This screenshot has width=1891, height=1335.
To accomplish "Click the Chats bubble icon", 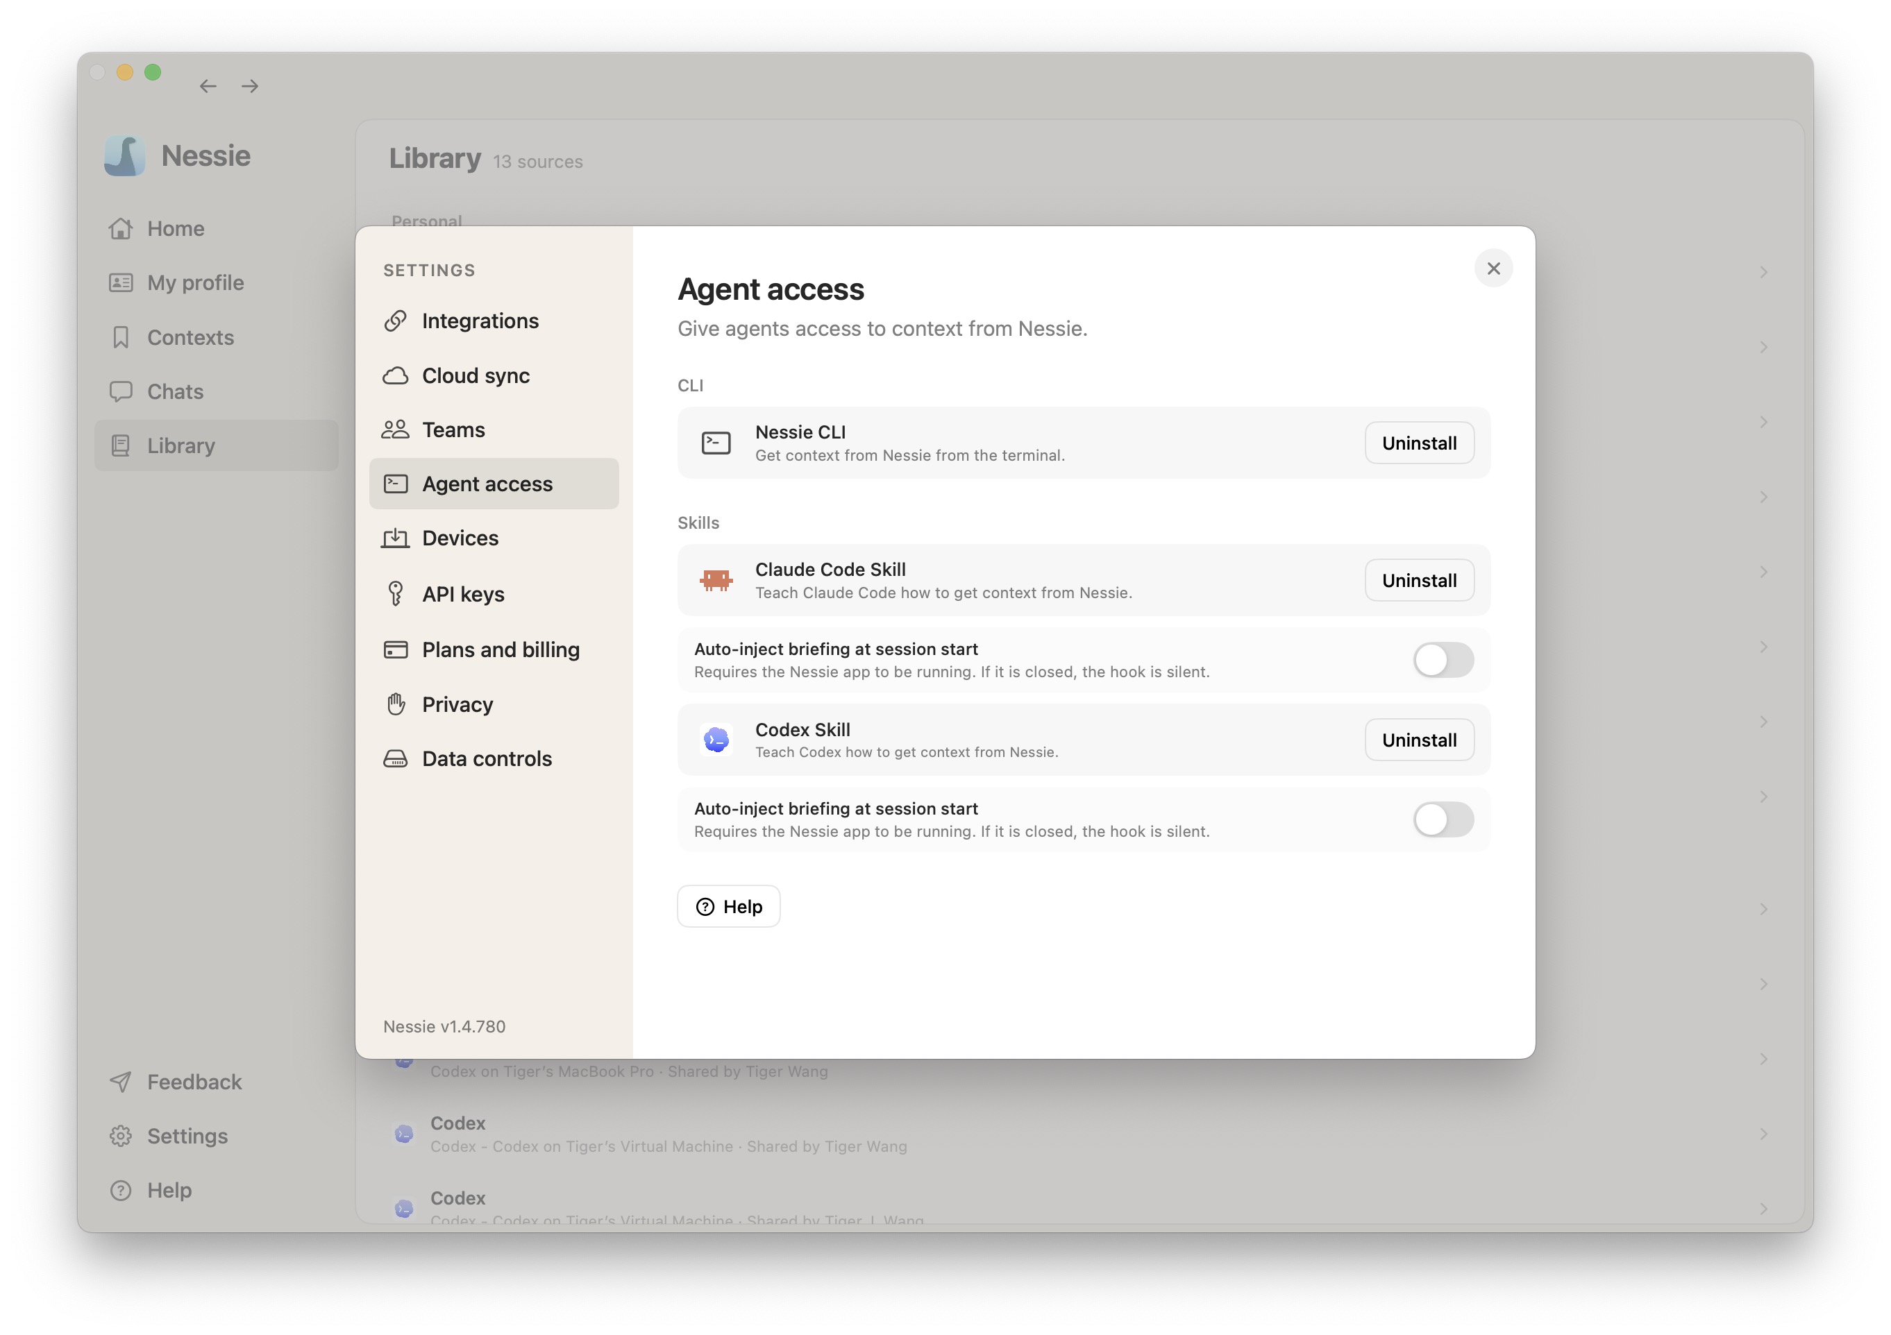I will pos(120,391).
